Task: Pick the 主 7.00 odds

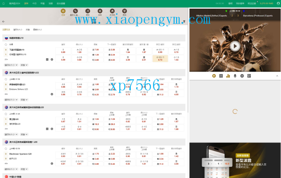Action: coord(96,50)
